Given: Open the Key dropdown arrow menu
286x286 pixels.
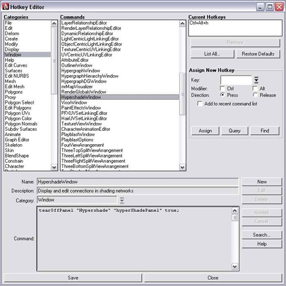Looking at the screenshot, I should click(x=256, y=80).
